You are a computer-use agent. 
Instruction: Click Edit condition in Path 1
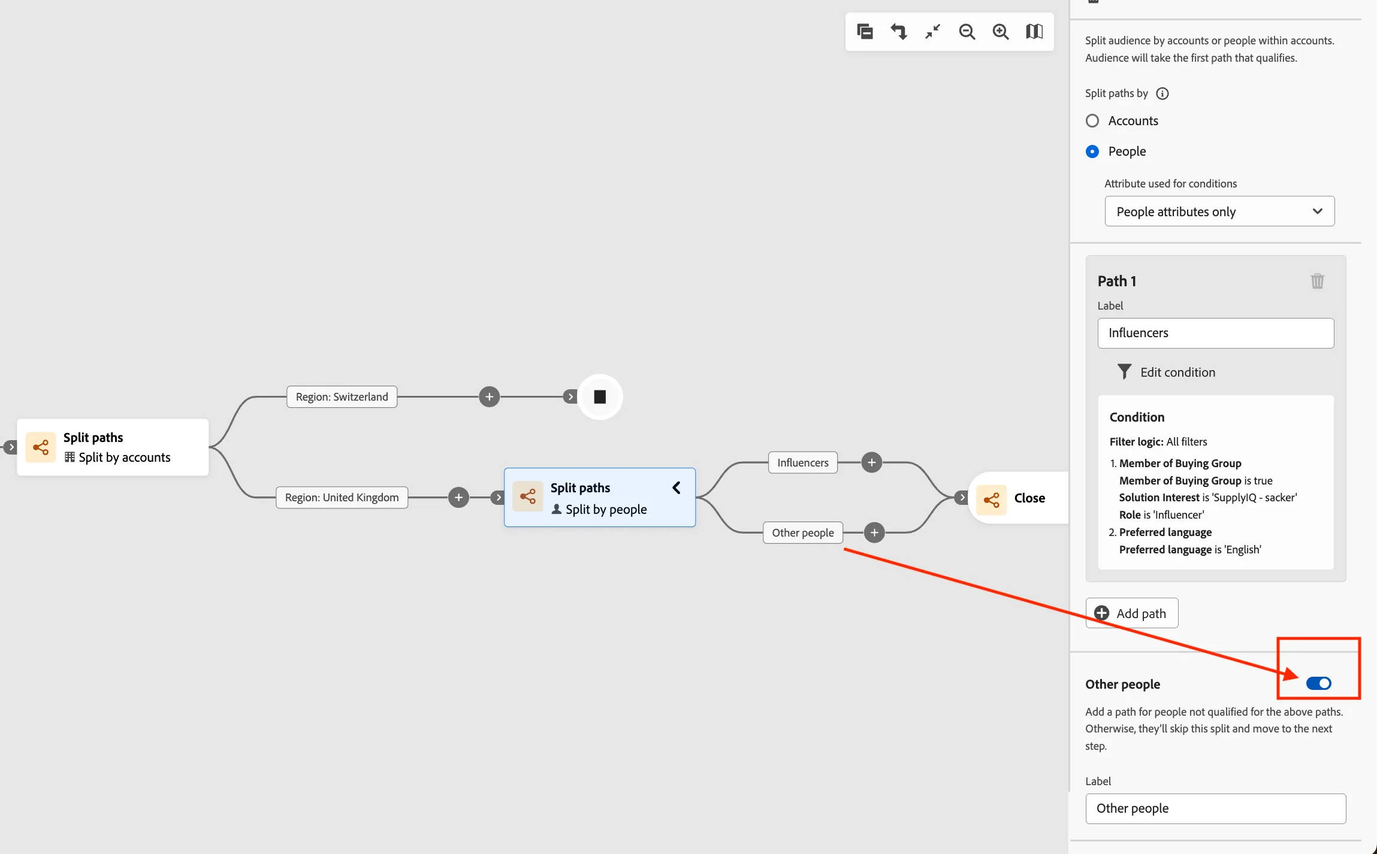[1166, 372]
